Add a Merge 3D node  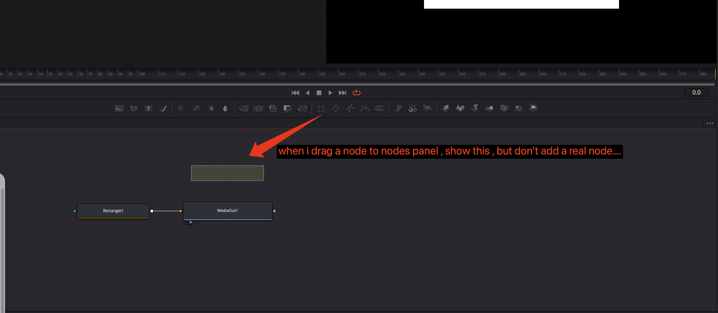click(x=489, y=108)
